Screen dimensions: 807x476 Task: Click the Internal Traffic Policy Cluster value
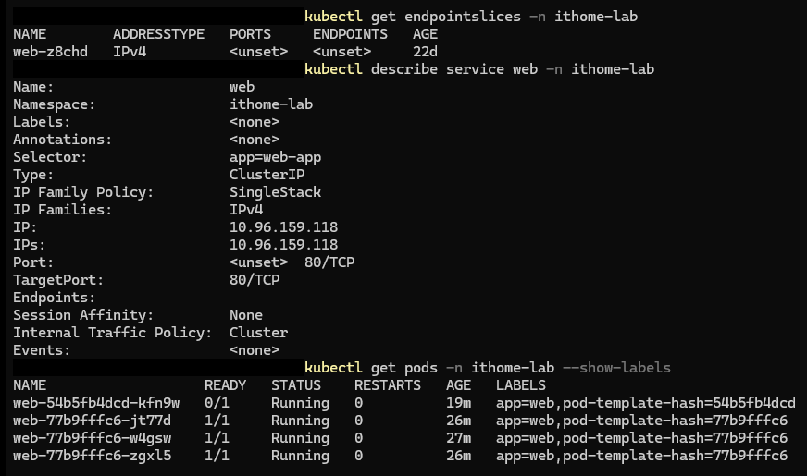(258, 333)
